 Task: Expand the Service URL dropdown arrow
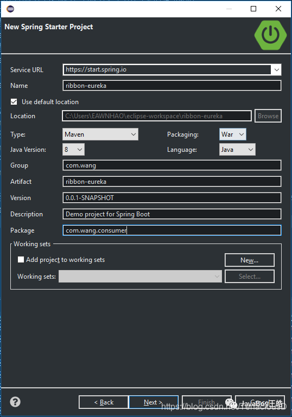(x=277, y=69)
